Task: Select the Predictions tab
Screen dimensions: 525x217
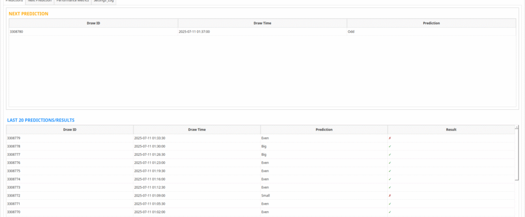Action: (14, 1)
